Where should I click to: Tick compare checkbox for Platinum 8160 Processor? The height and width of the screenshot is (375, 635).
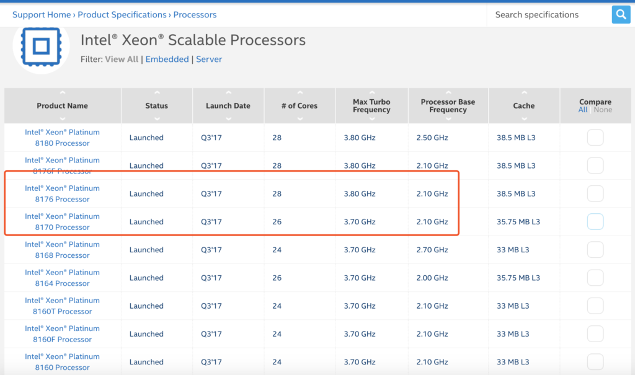[x=595, y=361]
